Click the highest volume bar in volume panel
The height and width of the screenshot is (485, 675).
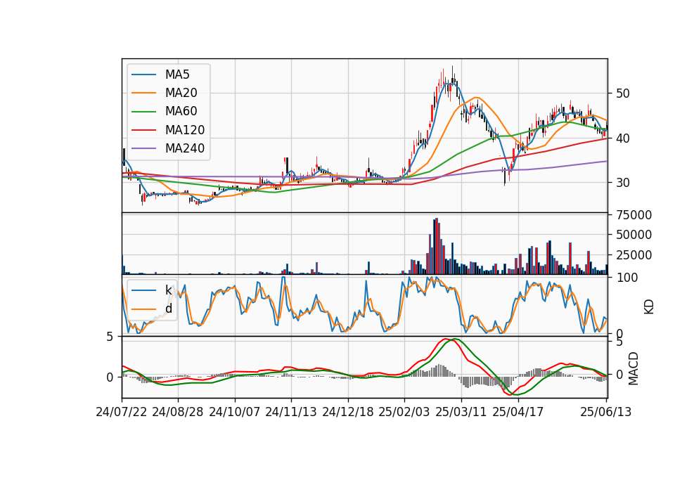(x=437, y=246)
